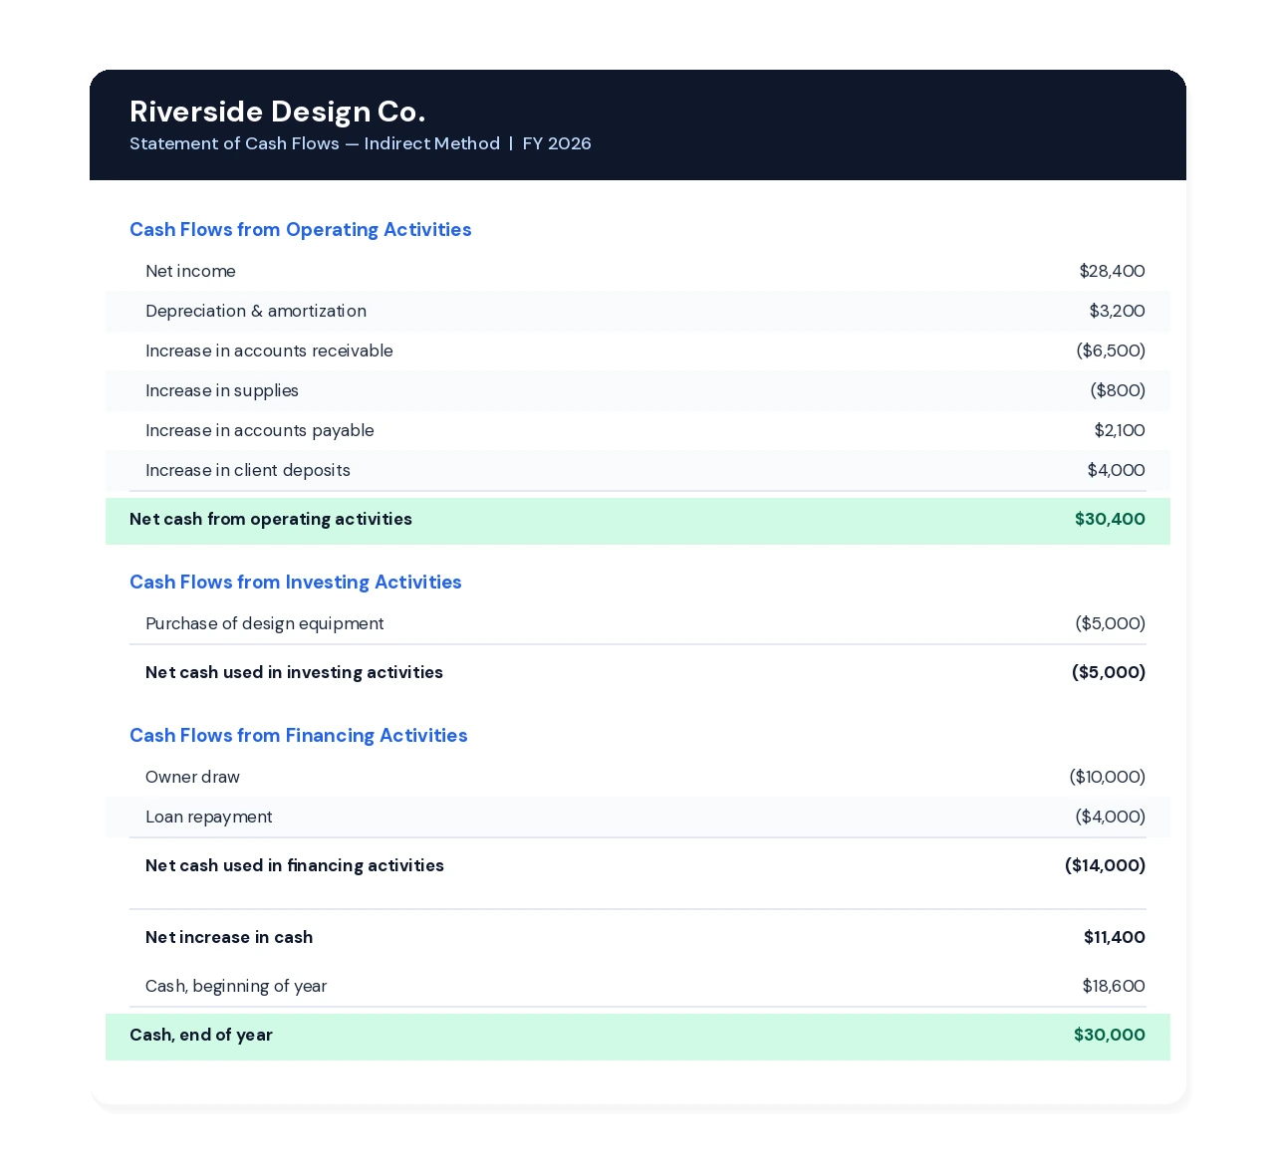Select the Increase in accounts receivable label
The width and height of the screenshot is (1275, 1173).
(x=269, y=351)
